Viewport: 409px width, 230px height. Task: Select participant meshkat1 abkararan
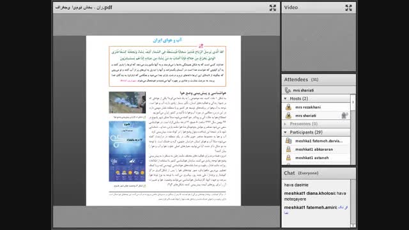click(x=316, y=149)
